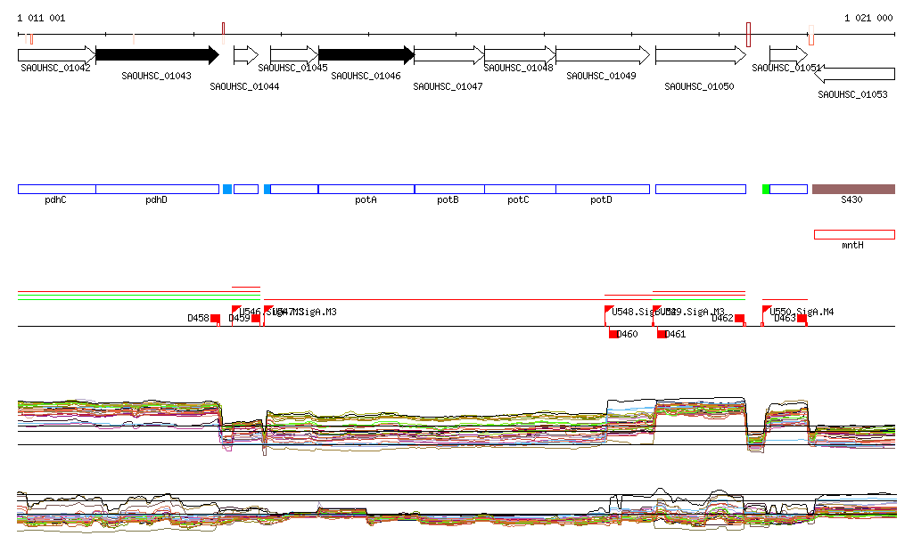913x544 pixels.
Task: Click the black SAOUHSC_01043 gene arrow
Action: (156, 55)
